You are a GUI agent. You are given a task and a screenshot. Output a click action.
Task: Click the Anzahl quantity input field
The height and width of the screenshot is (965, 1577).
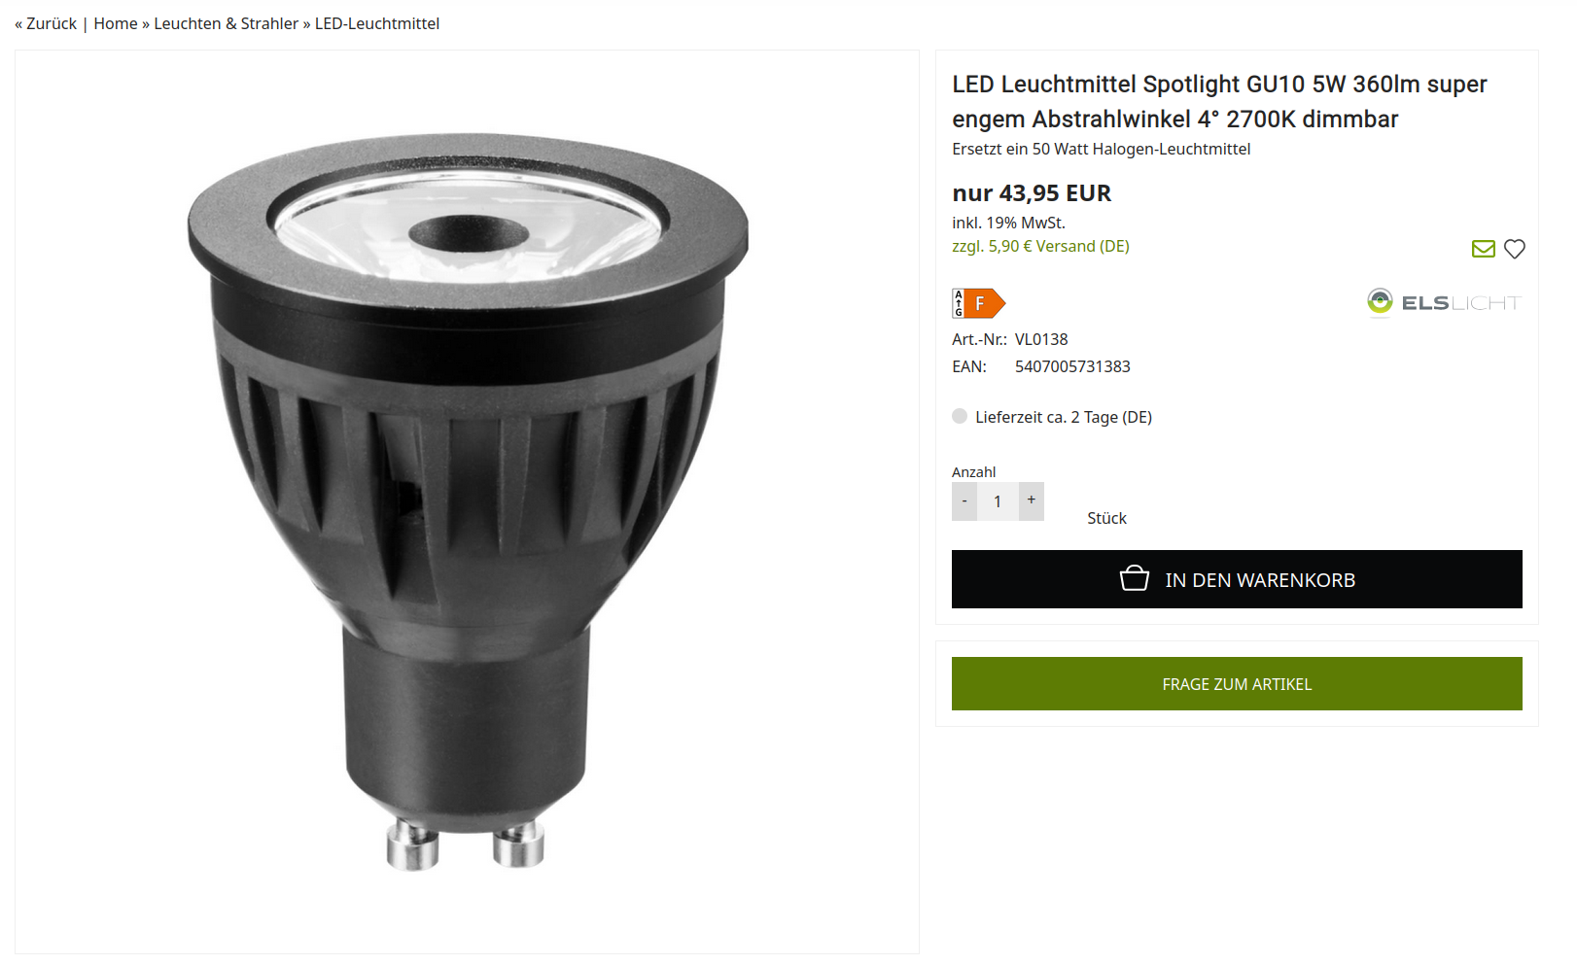pos(998,501)
